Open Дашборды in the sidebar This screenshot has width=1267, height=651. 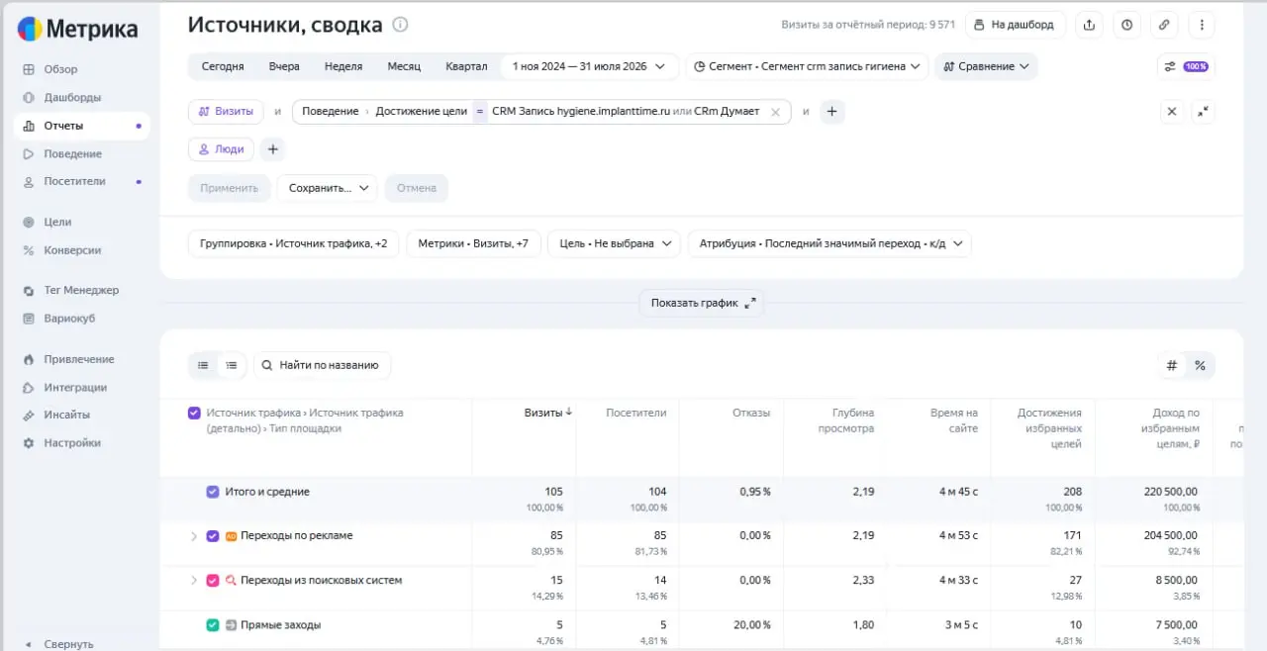pos(72,97)
